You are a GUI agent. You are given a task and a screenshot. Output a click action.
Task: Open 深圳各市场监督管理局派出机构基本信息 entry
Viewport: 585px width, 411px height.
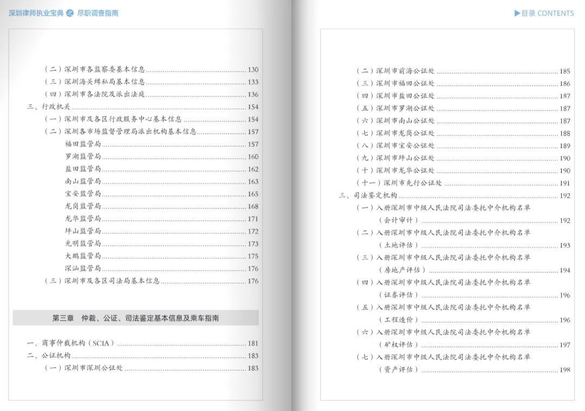pos(151,132)
